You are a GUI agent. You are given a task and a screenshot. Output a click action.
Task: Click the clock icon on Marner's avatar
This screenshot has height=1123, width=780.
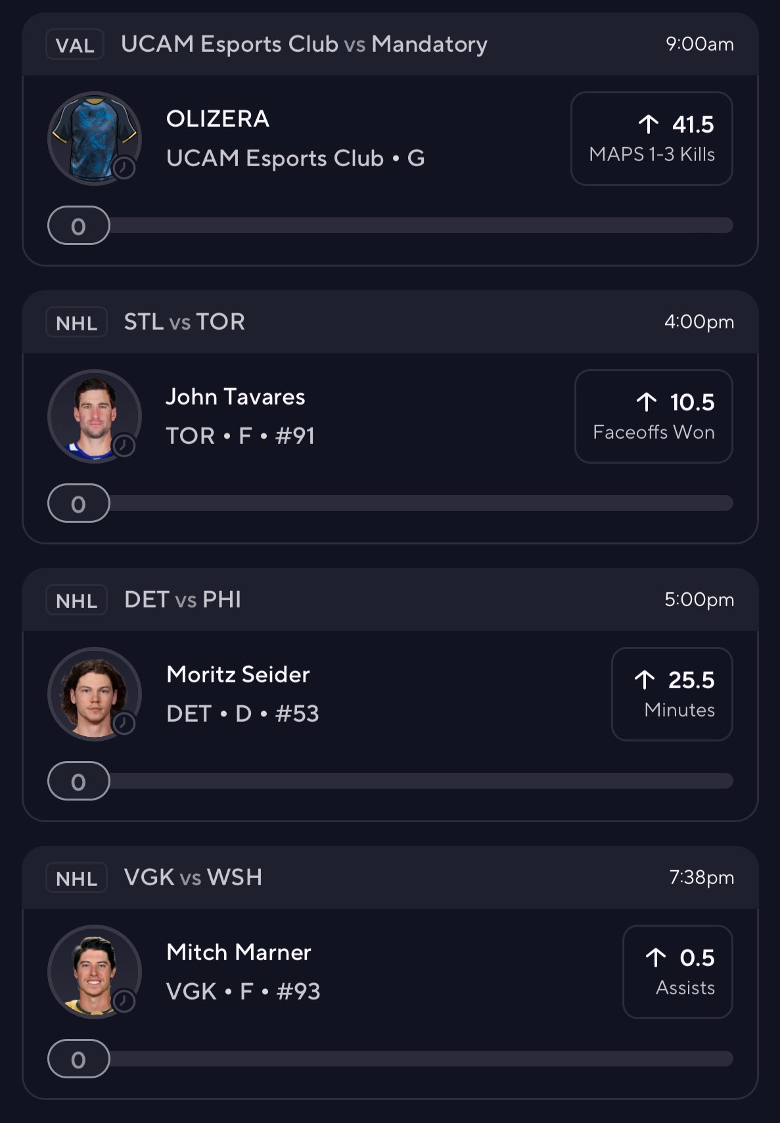124,1002
